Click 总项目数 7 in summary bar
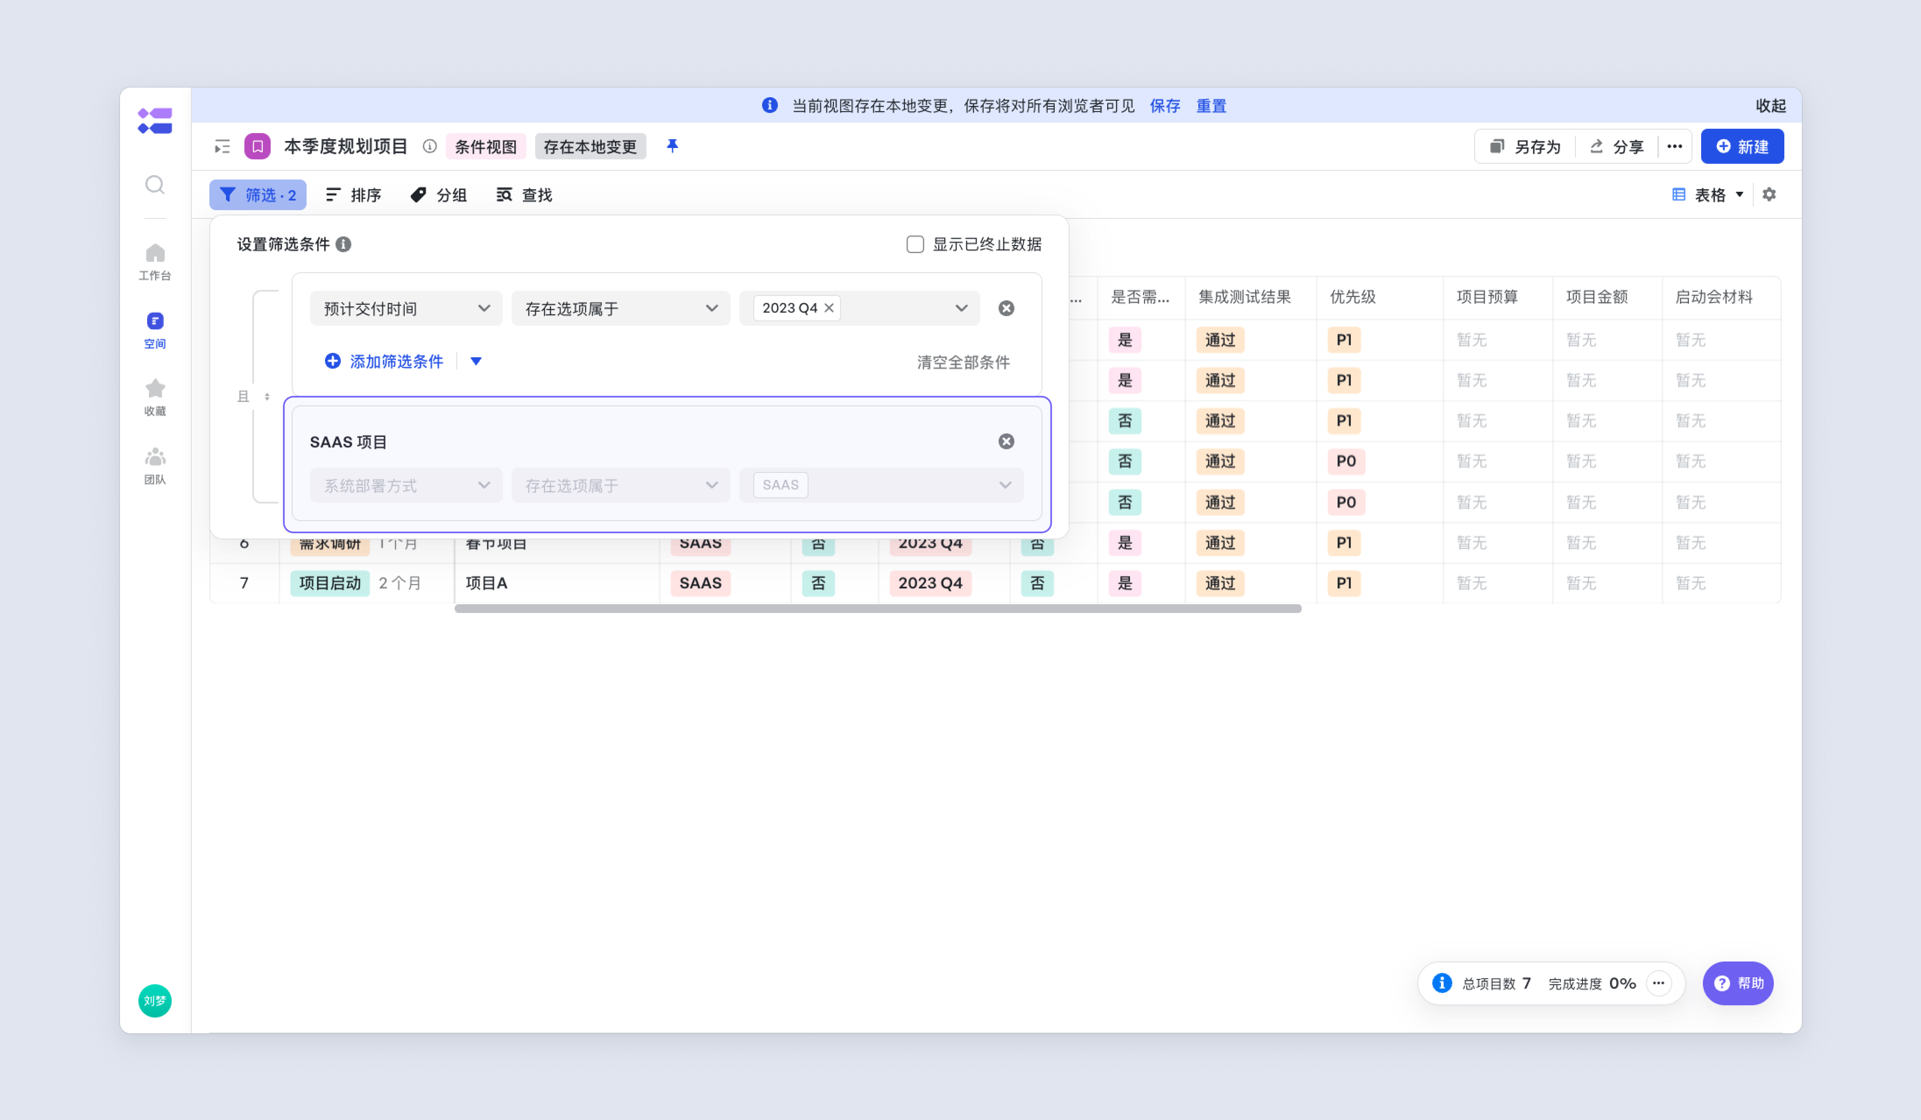This screenshot has height=1120, width=1921. pyautogui.click(x=1497, y=984)
